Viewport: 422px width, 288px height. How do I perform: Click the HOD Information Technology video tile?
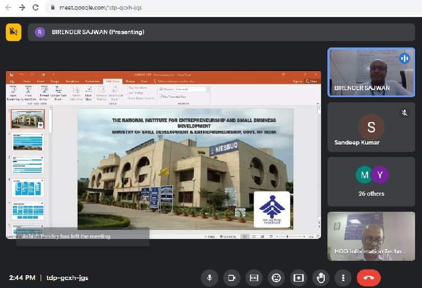click(x=371, y=236)
